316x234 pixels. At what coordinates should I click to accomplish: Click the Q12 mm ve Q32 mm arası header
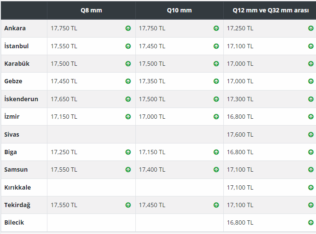[x=271, y=10]
